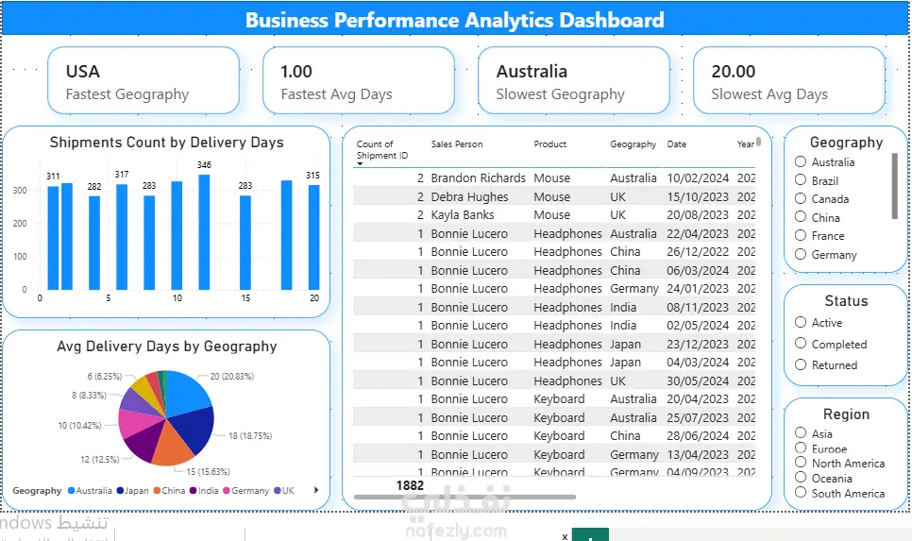Select the Oceania region radio button
Image resolution: width=912 pixels, height=541 pixels.
(x=801, y=478)
